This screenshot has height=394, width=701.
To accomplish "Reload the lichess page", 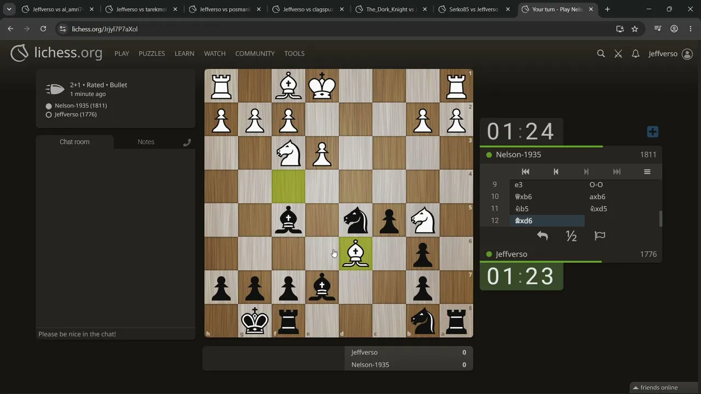I will tap(43, 29).
